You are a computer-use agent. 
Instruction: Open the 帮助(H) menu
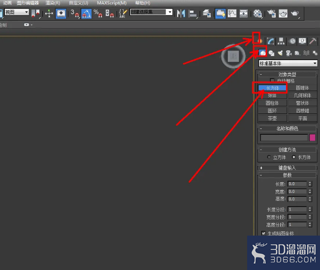point(143,3)
